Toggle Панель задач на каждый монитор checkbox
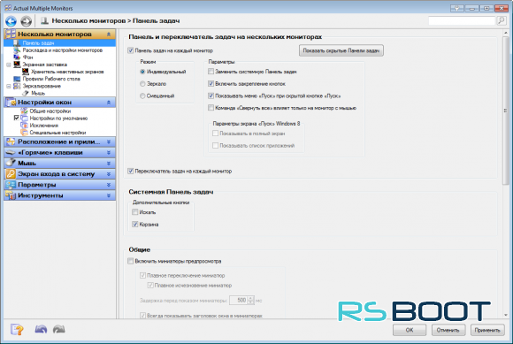Screen dimensions: 513x344 [x=131, y=50]
